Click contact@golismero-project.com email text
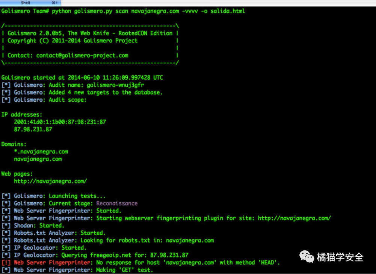 coord(82,56)
